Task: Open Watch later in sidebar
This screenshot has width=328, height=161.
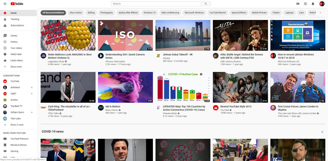Action: (18, 54)
